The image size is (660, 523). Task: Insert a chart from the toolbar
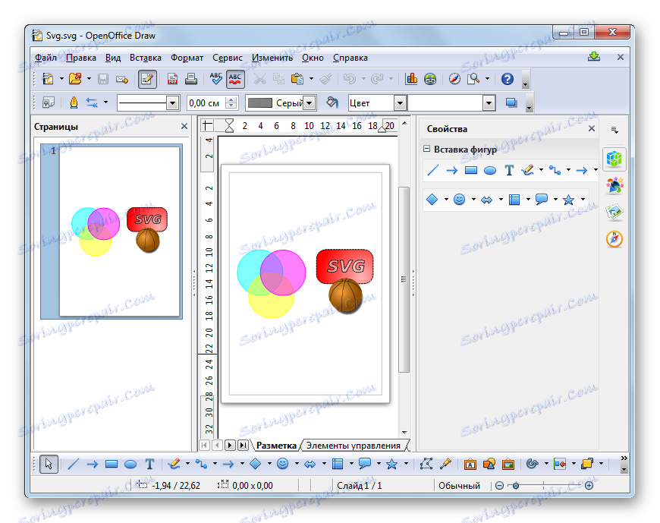tap(411, 79)
